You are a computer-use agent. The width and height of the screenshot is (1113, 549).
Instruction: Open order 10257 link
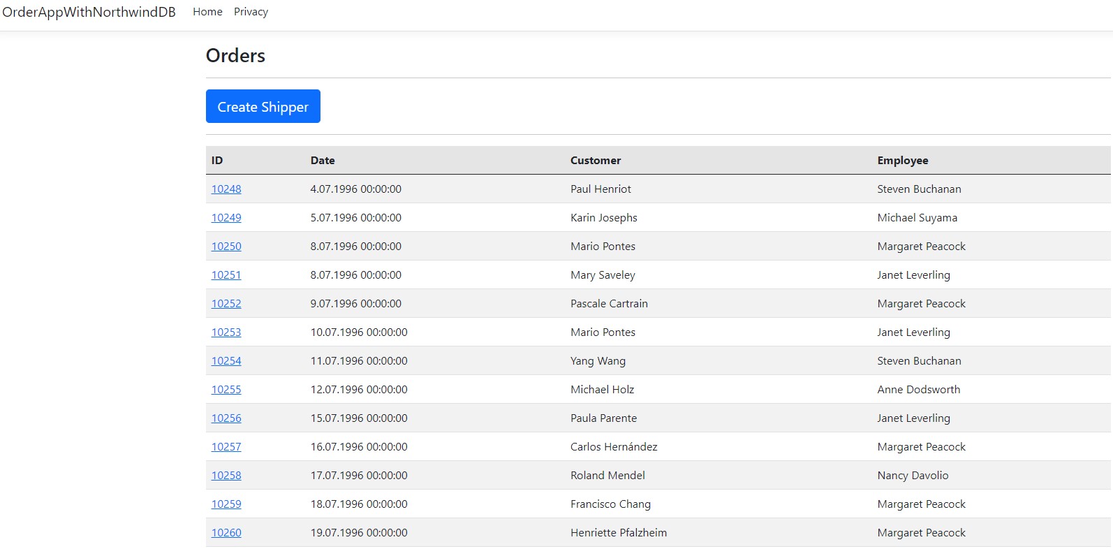point(226,447)
